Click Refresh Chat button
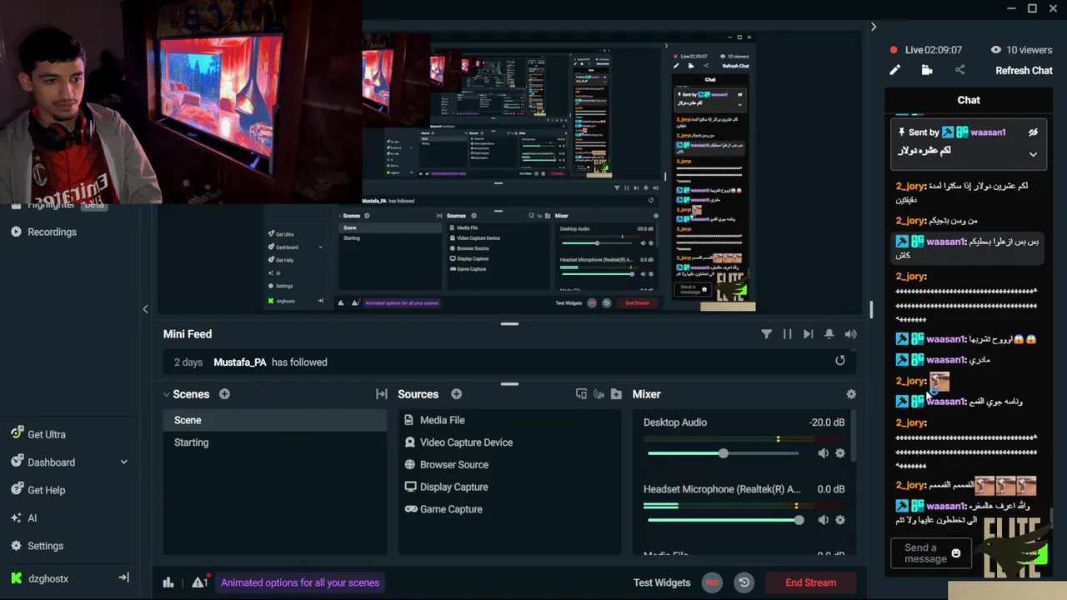 [1024, 71]
